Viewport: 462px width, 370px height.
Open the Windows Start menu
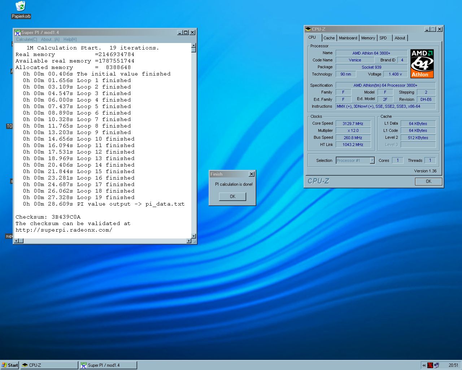click(10, 365)
